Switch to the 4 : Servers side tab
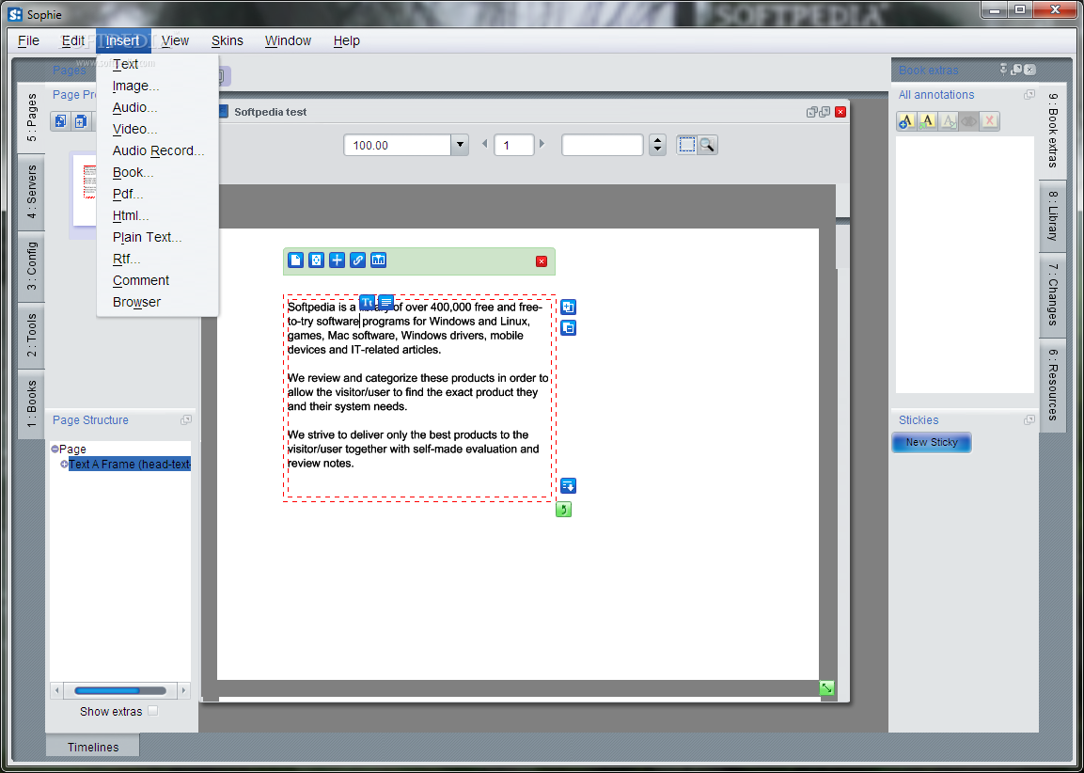Image resolution: width=1084 pixels, height=773 pixels. click(x=32, y=192)
